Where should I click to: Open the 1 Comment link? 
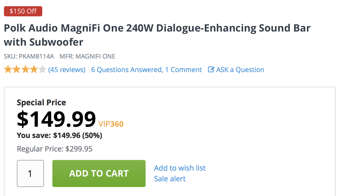click(x=184, y=70)
